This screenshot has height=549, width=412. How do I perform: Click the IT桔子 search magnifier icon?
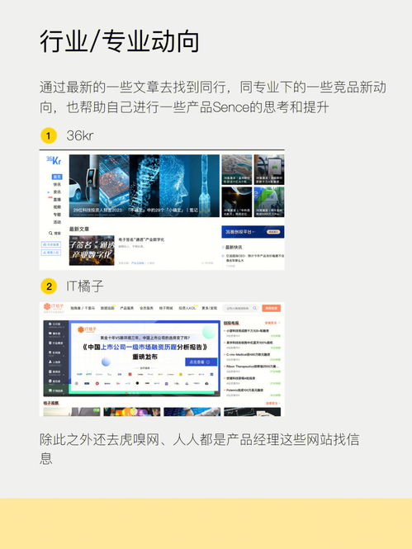click(x=255, y=308)
